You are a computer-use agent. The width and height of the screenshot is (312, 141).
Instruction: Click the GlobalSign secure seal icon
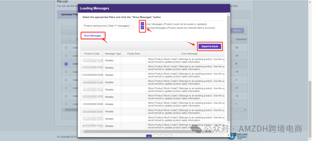[x=238, y=136]
